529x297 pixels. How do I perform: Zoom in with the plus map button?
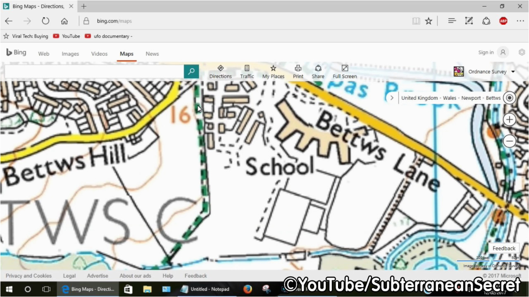(510, 120)
